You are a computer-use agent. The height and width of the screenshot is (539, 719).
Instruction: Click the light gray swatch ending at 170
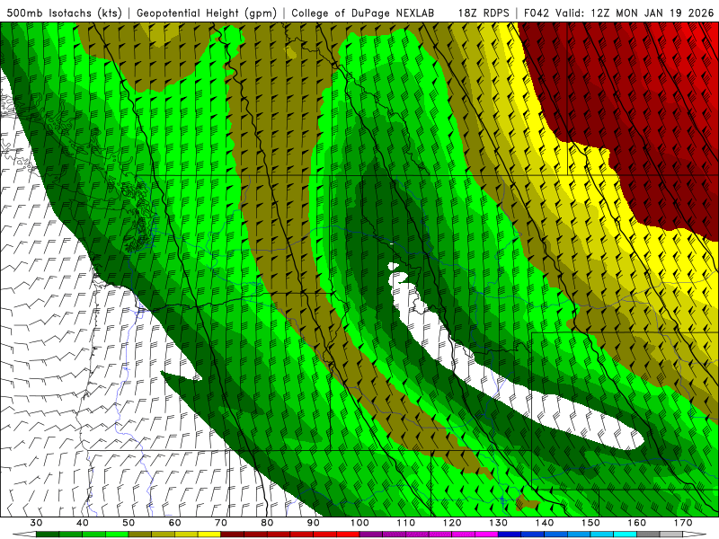(x=671, y=535)
